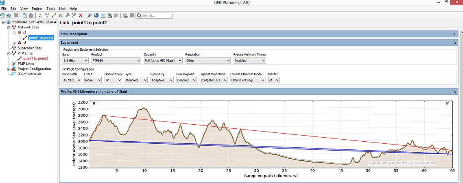Image resolution: width=463 pixels, height=183 pixels.
Task: Open the Regulation dropdown showing Other
Action: 208,60
